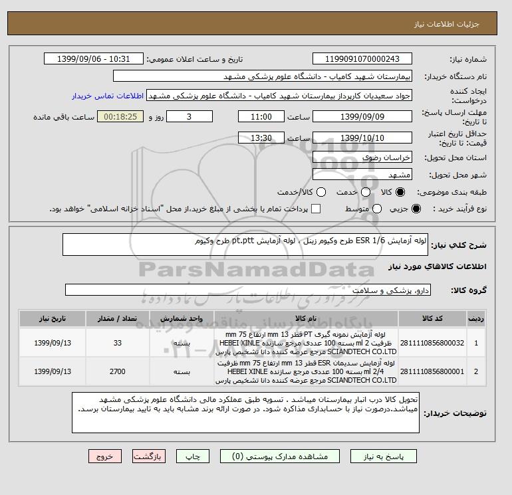Click the نام کالا column header
Screen dimensions: 512x495
(306, 318)
